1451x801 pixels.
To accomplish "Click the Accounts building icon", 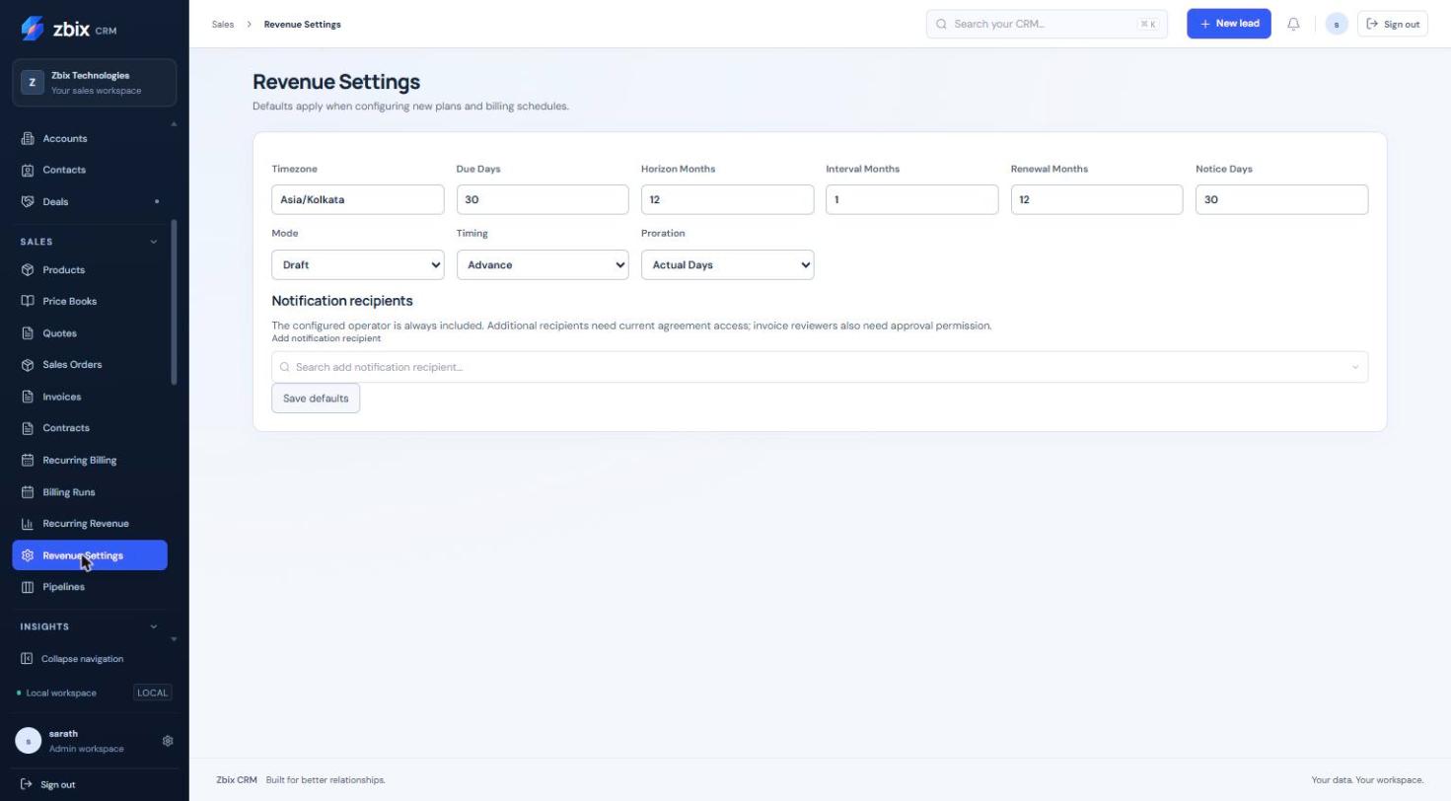I will pos(28,138).
